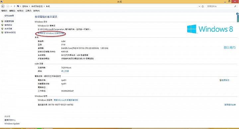Open the 線上支援 website link
239x129 pixels.
[x=65, y=71]
